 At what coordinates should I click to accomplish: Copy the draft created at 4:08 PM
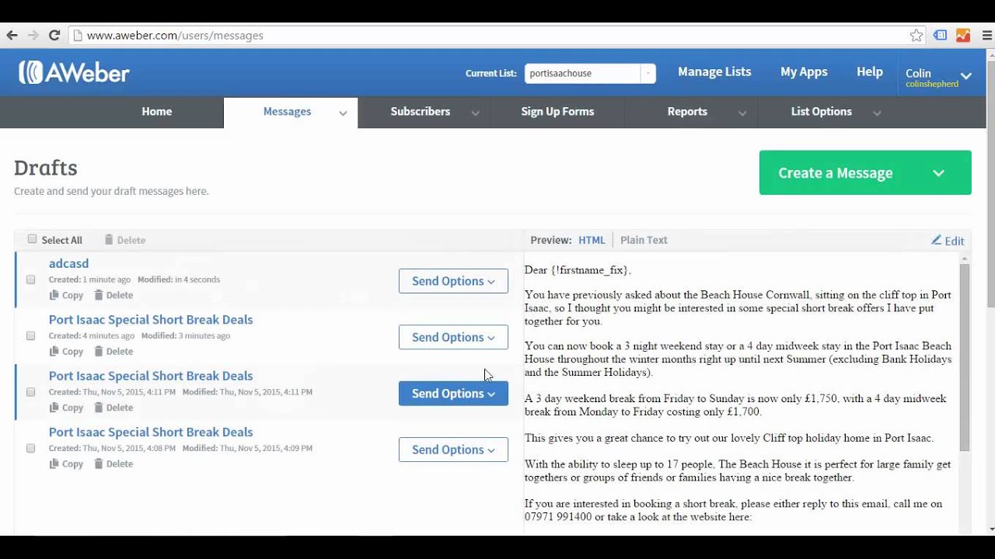[66, 464]
